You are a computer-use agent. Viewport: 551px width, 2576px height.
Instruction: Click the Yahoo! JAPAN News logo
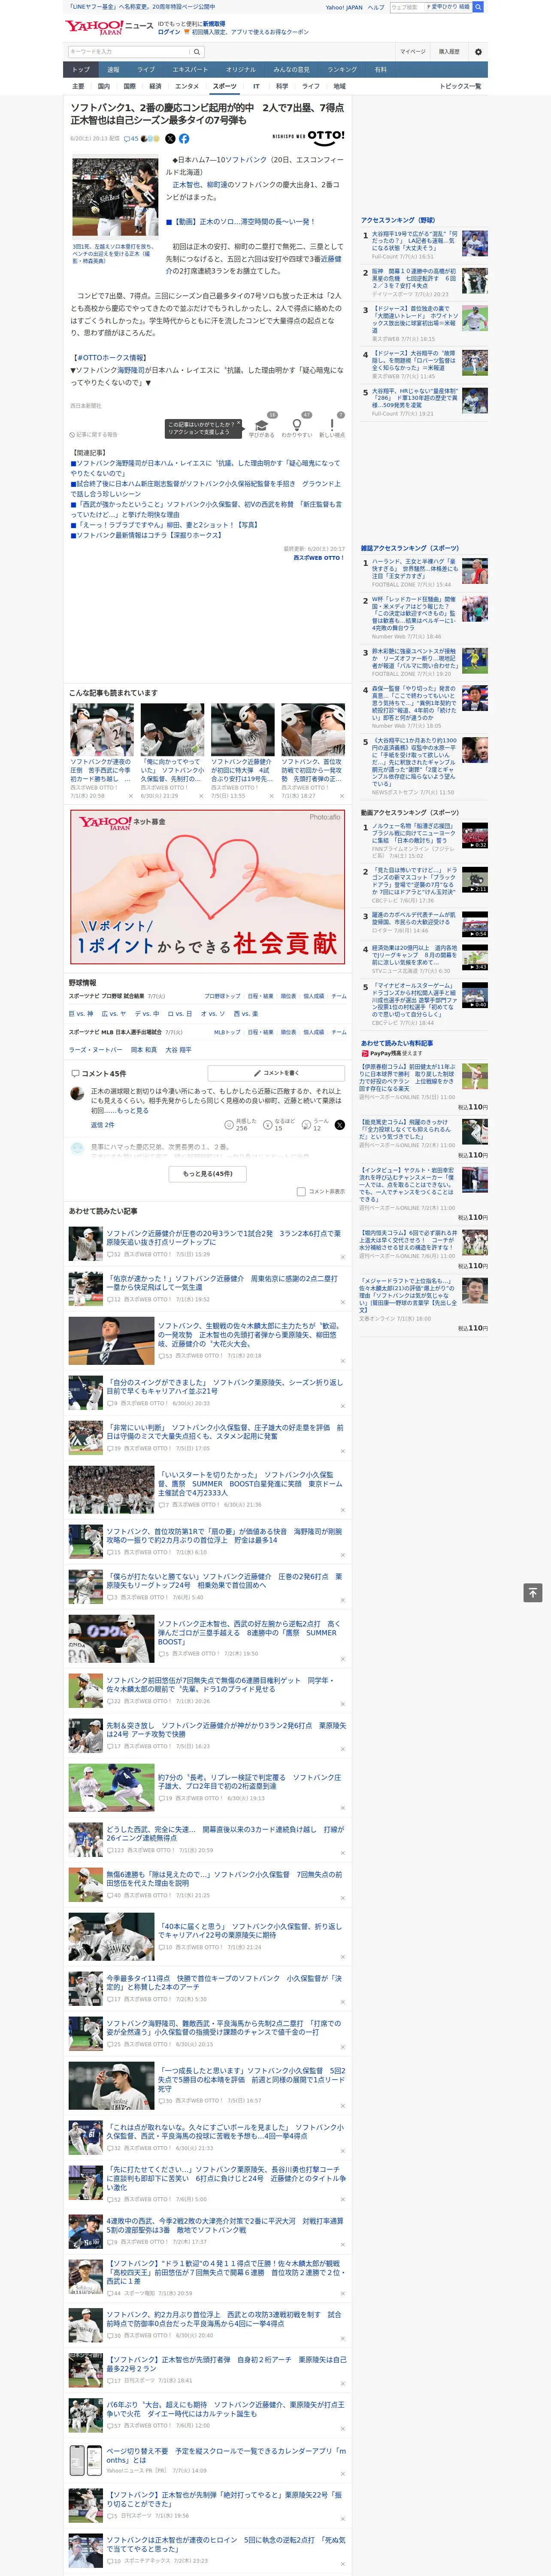coord(110,27)
